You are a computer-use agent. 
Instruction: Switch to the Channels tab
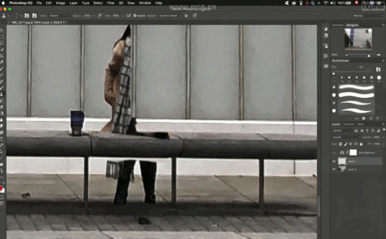click(x=348, y=124)
